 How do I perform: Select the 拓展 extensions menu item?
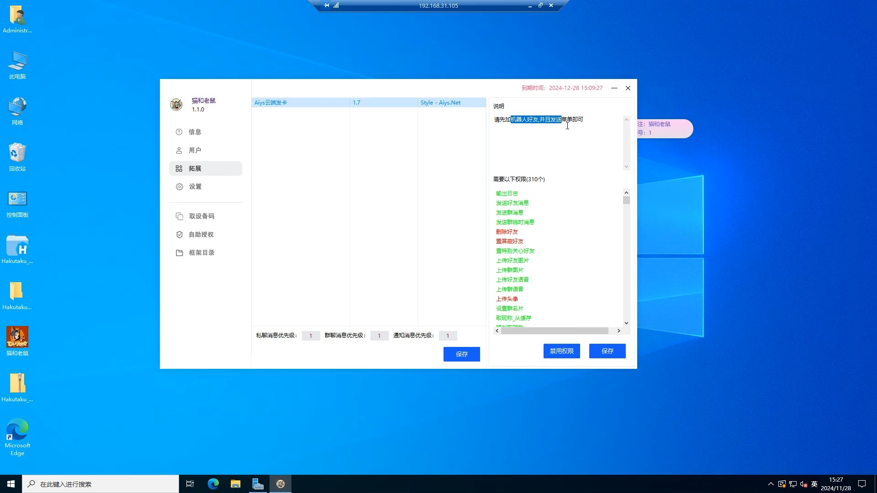[195, 168]
